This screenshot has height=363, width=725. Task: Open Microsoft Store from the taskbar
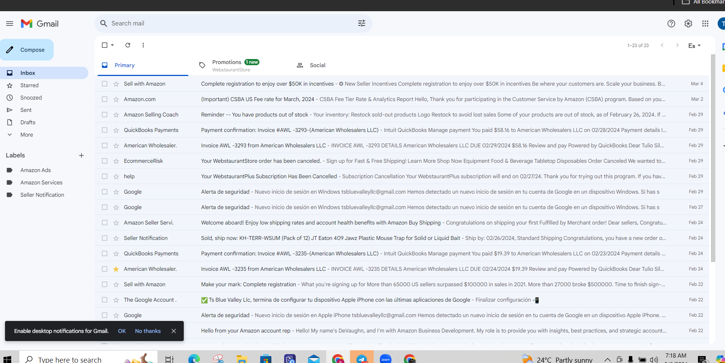[x=266, y=359]
